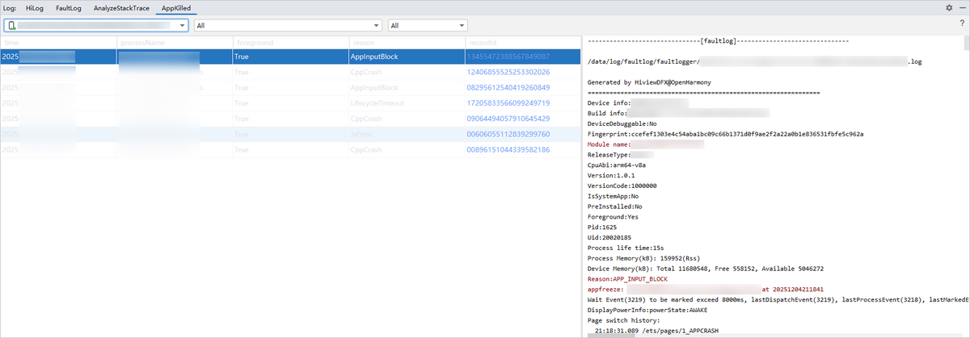970x338 pixels.
Task: Select the AppKilled tab
Action: [x=175, y=7]
